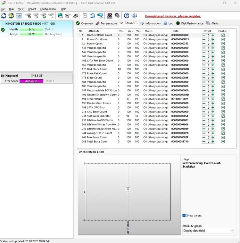Click the globe with monitor network icon
240x243 pixels.
[x=100, y=16]
